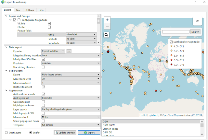Switch to the Help tab

click(41, 10)
